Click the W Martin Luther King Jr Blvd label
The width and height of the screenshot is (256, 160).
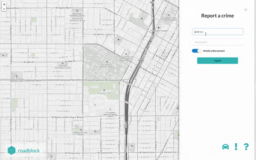tap(67, 117)
